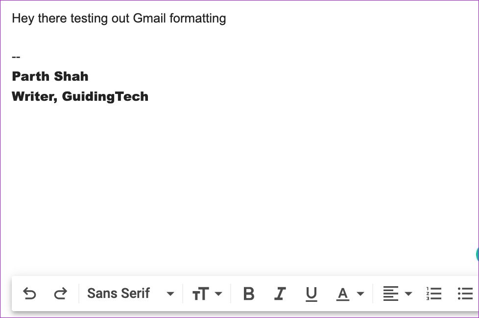Toggle bold formatting
This screenshot has height=318, width=479.
[249, 294]
